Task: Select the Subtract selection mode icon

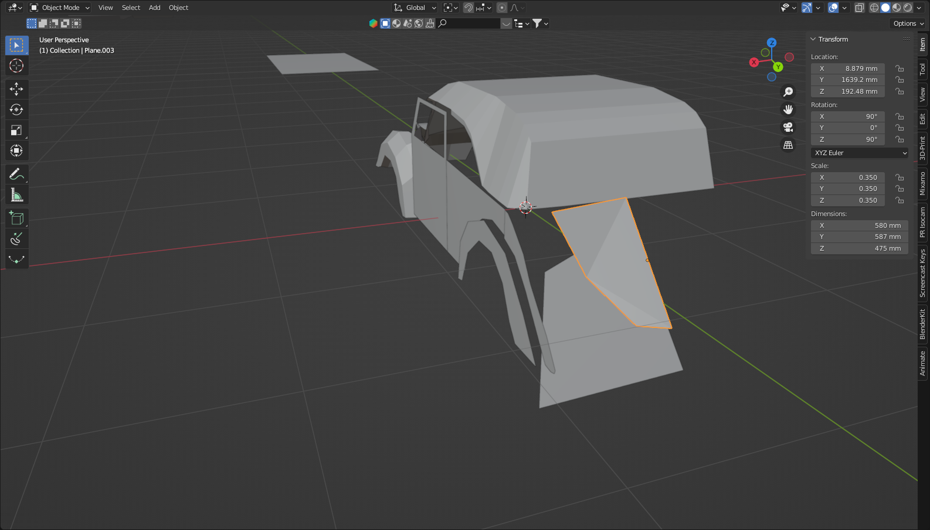Action: point(54,23)
